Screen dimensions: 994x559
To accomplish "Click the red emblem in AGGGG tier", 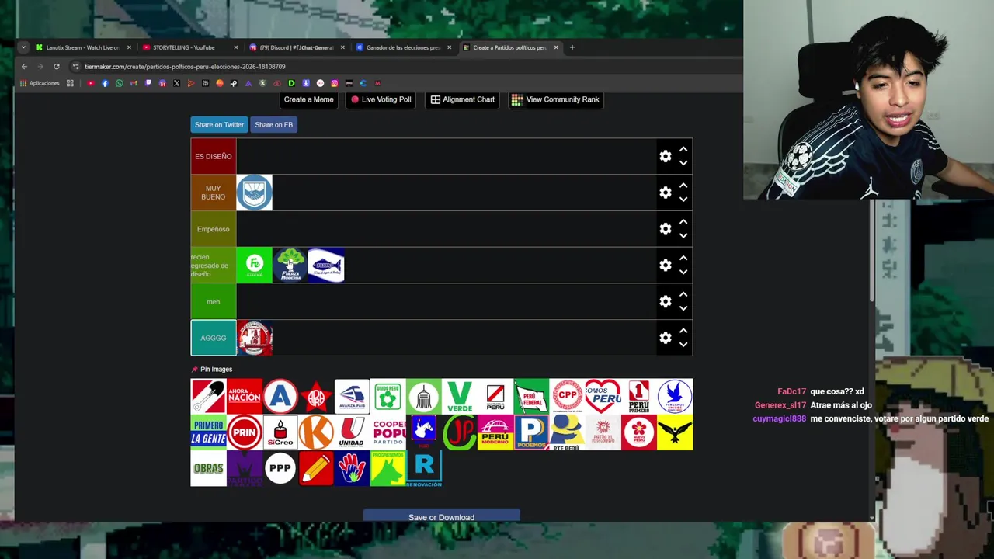I will [254, 338].
